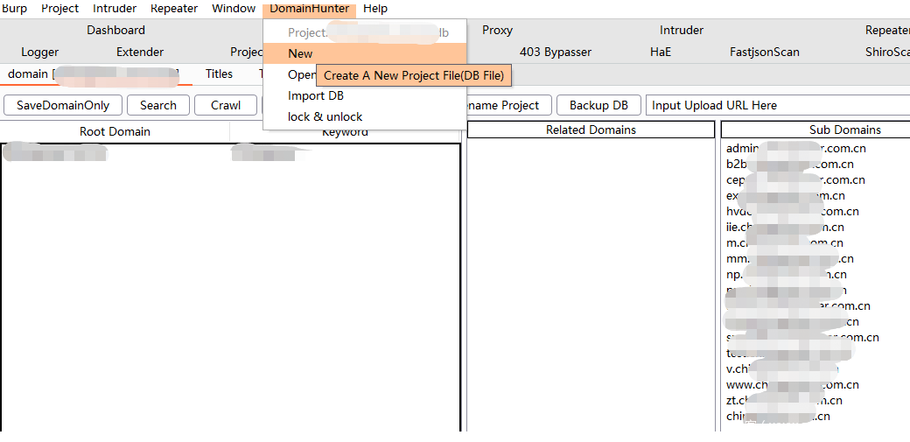Open the Burp menu in menu bar
This screenshot has height=442, width=910.
(14, 9)
